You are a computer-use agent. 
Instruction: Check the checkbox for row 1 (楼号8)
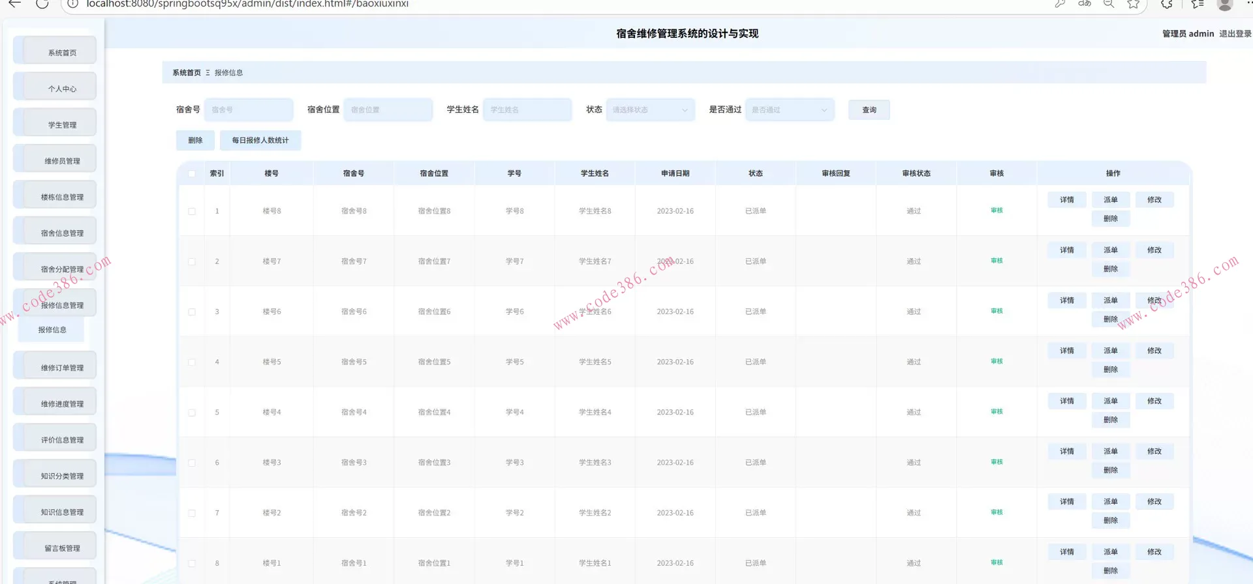click(192, 211)
